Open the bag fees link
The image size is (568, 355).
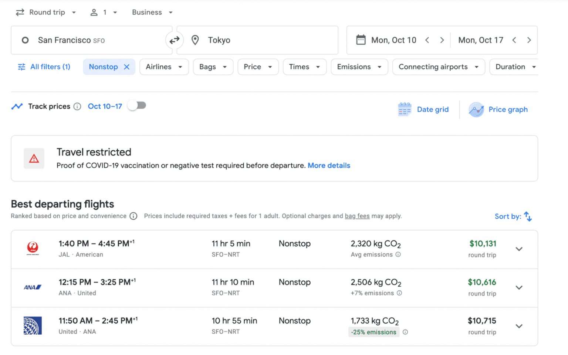tap(357, 216)
